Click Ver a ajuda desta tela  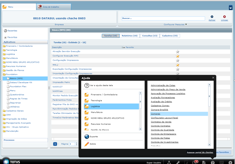[x=101, y=85]
